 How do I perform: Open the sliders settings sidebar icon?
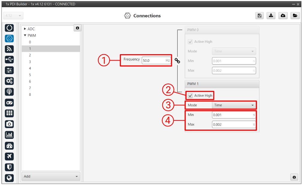coord(10,70)
